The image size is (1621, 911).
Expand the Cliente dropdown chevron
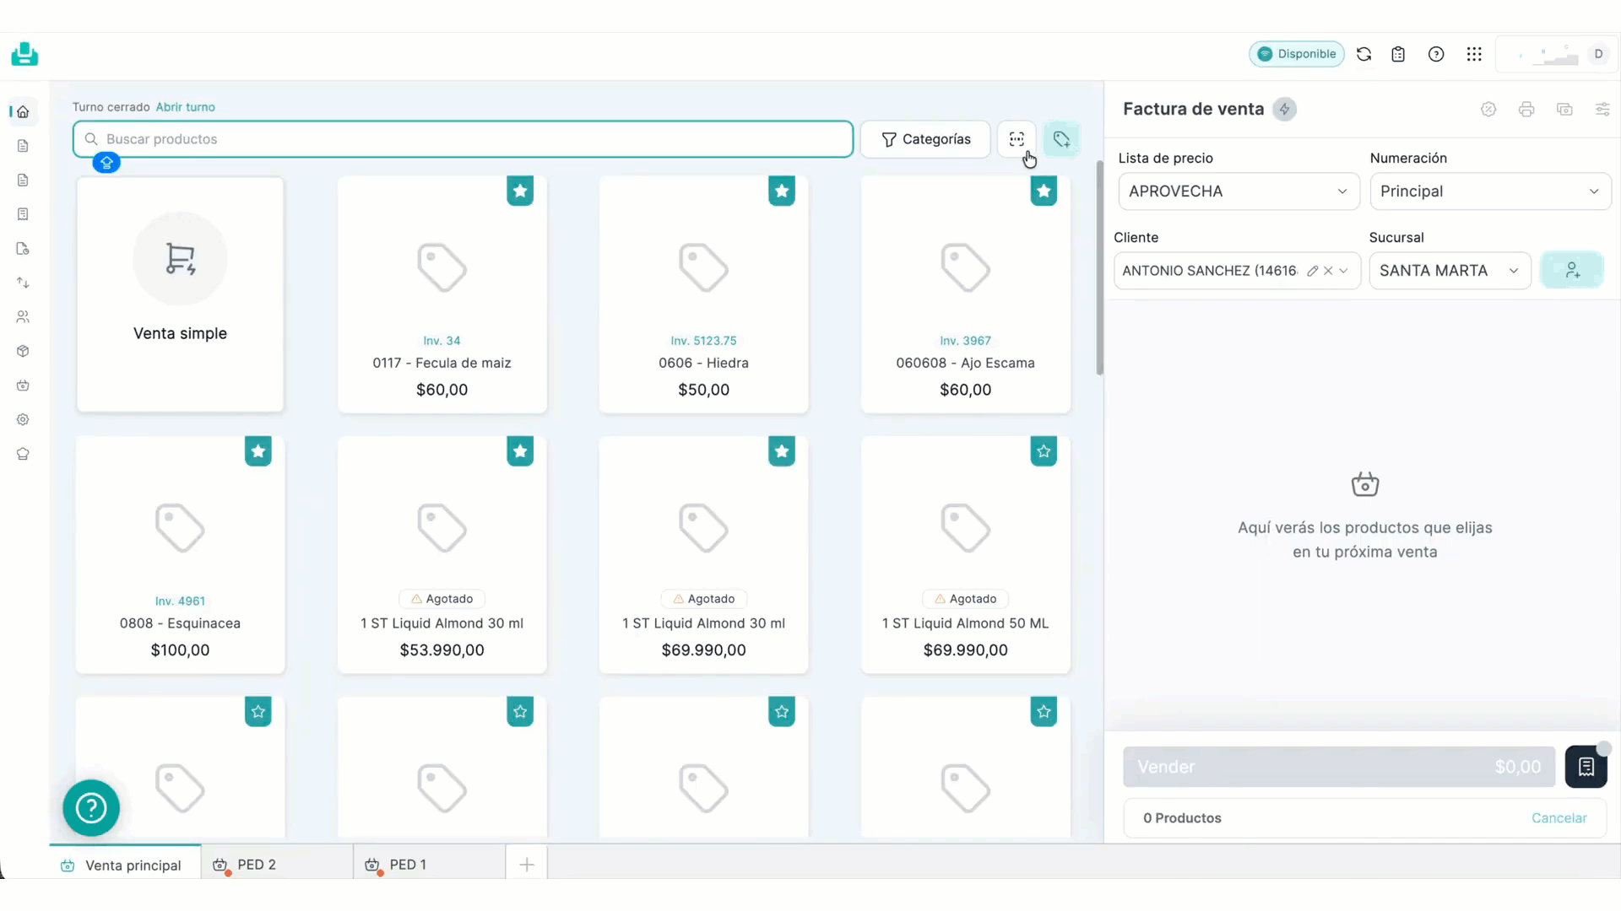[x=1343, y=271]
